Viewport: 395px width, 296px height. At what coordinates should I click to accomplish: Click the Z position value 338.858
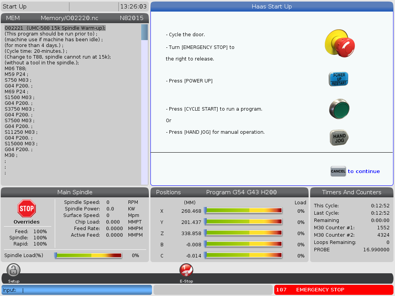point(191,233)
